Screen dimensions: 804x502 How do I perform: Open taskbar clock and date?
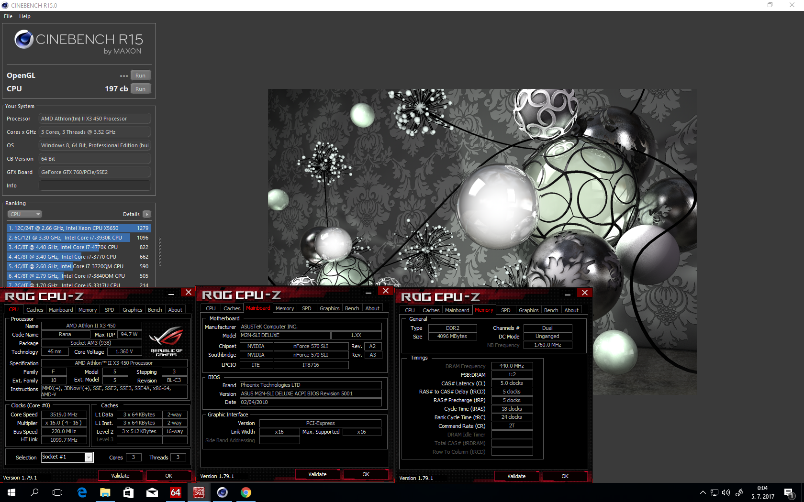coord(763,492)
